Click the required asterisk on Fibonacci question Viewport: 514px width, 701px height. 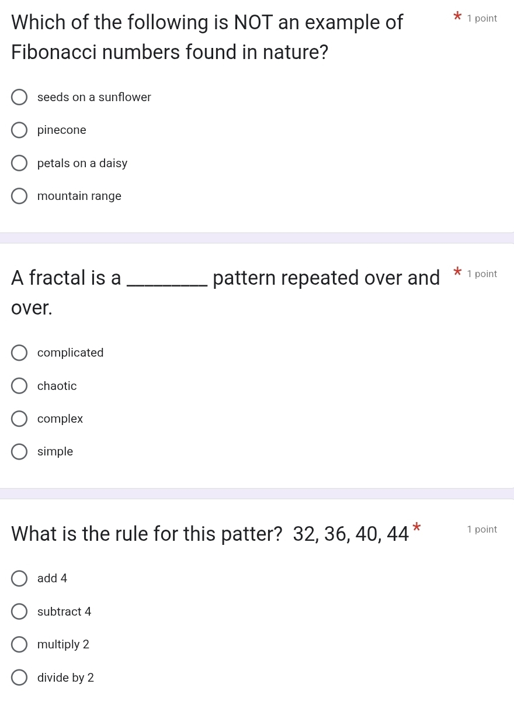(457, 16)
